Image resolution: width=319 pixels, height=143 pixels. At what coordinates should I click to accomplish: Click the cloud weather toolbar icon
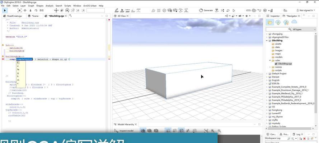[x=285, y=10]
